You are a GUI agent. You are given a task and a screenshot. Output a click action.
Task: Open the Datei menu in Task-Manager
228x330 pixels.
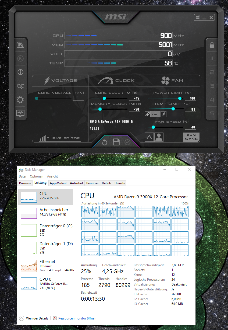coord(22,176)
